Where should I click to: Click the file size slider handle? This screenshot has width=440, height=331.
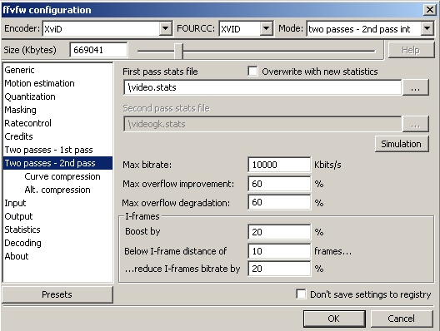178,51
